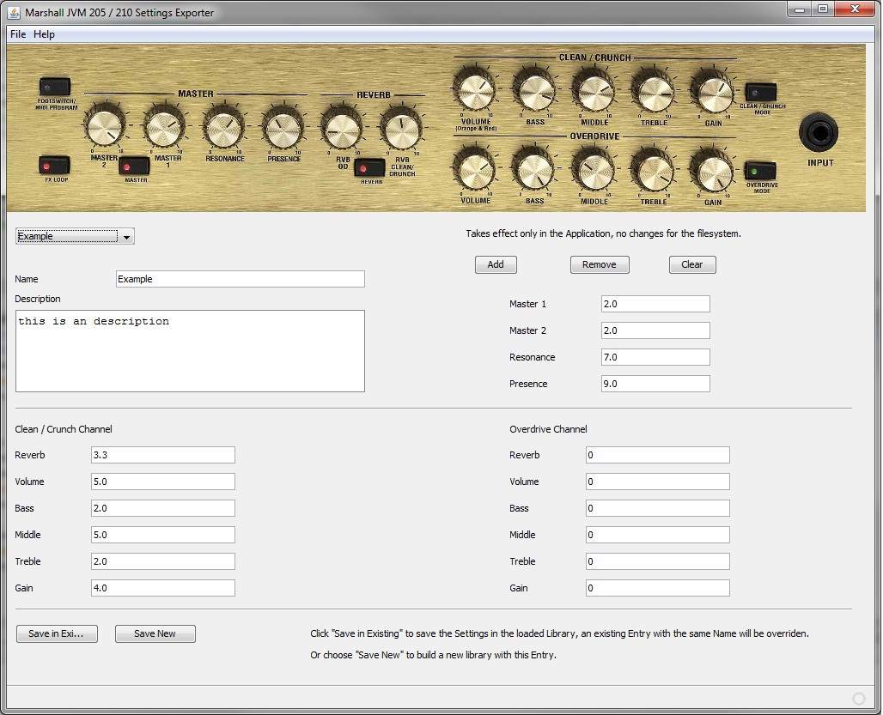Click Overdrive Channel Treble field
The height and width of the screenshot is (715, 883).
pos(658,561)
